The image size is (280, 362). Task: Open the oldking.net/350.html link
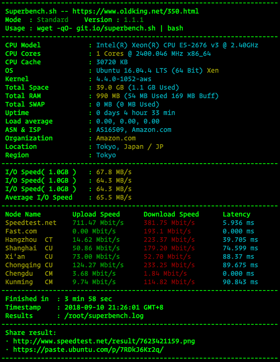pos(135,11)
